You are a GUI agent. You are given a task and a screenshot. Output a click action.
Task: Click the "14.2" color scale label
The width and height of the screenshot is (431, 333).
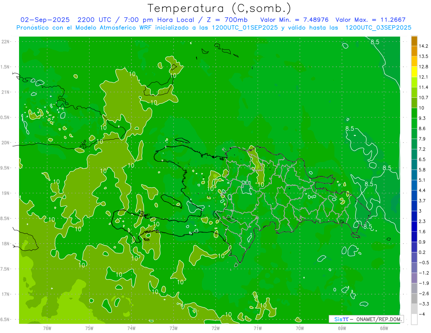point(424,46)
